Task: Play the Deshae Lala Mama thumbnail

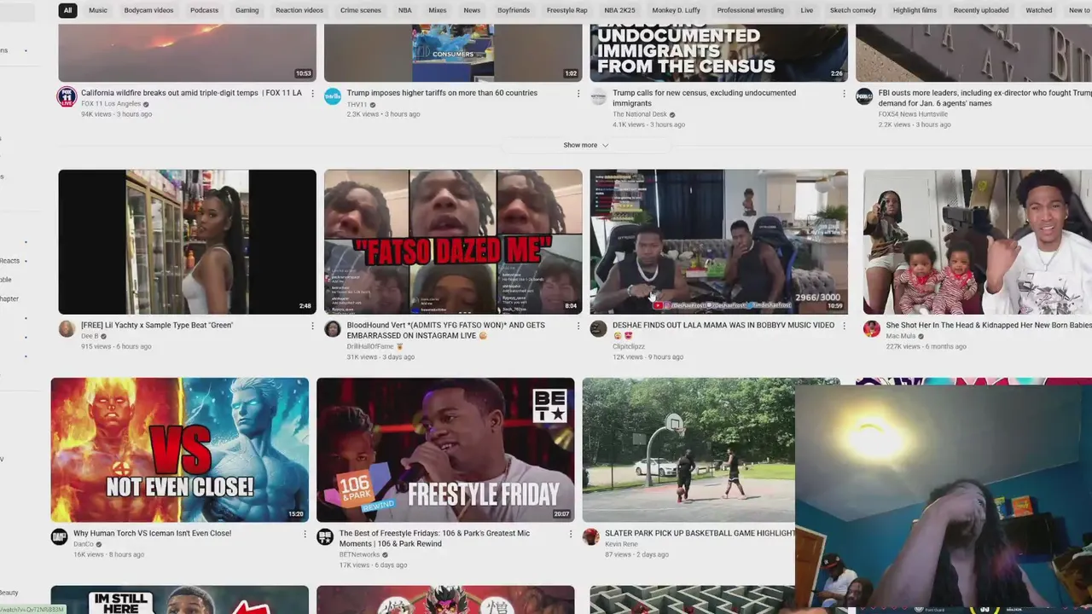Action: pos(719,241)
